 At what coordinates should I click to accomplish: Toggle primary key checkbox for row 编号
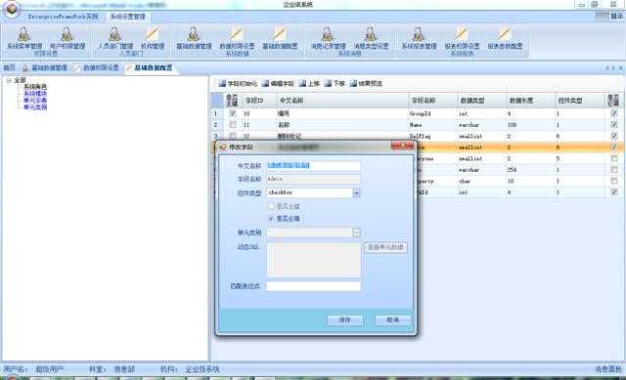233,113
